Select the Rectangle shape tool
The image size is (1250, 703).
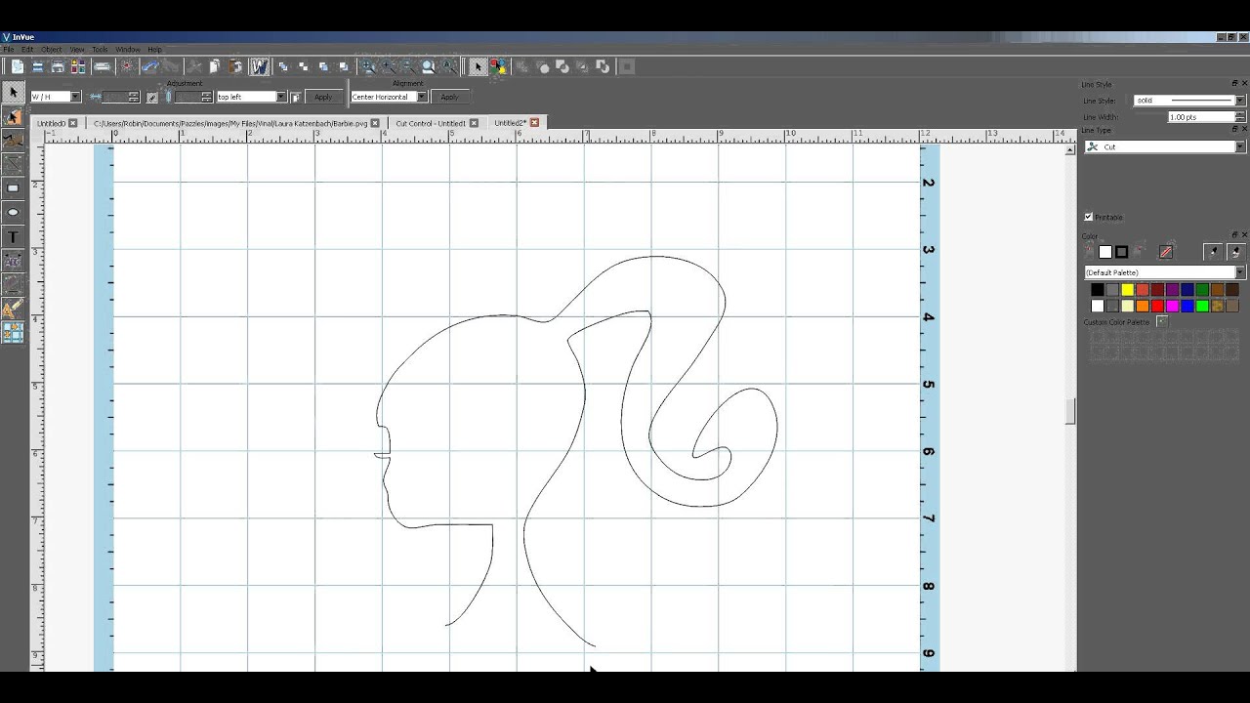coord(14,187)
